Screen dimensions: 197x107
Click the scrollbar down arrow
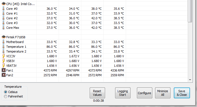[x=190, y=80]
